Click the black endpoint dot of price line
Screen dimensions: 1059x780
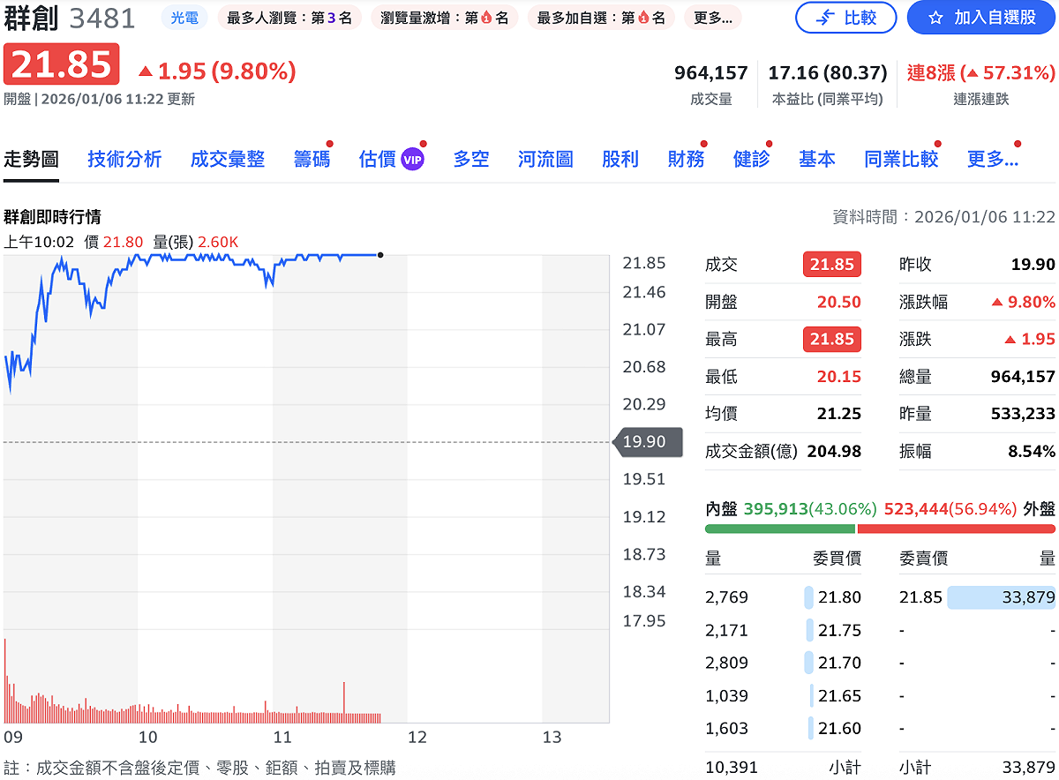pos(379,255)
